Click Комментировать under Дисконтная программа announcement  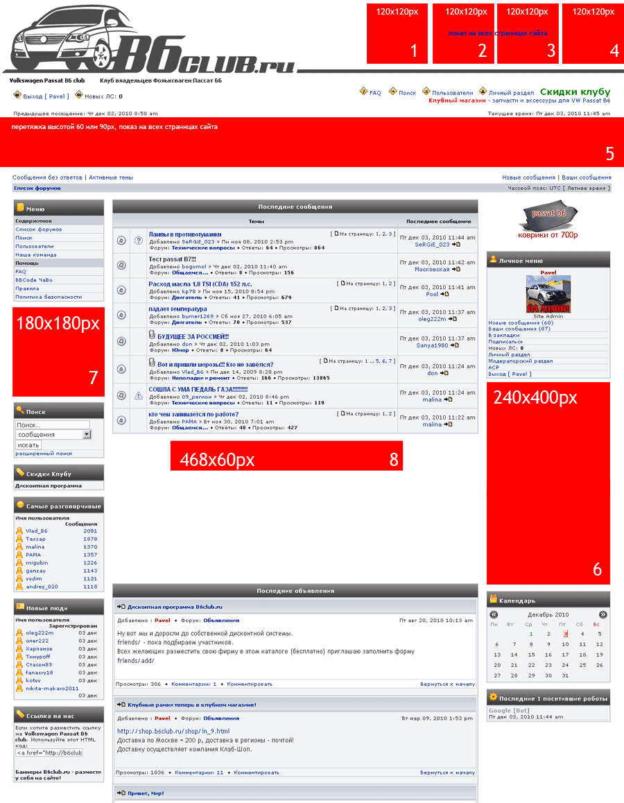pos(250,684)
